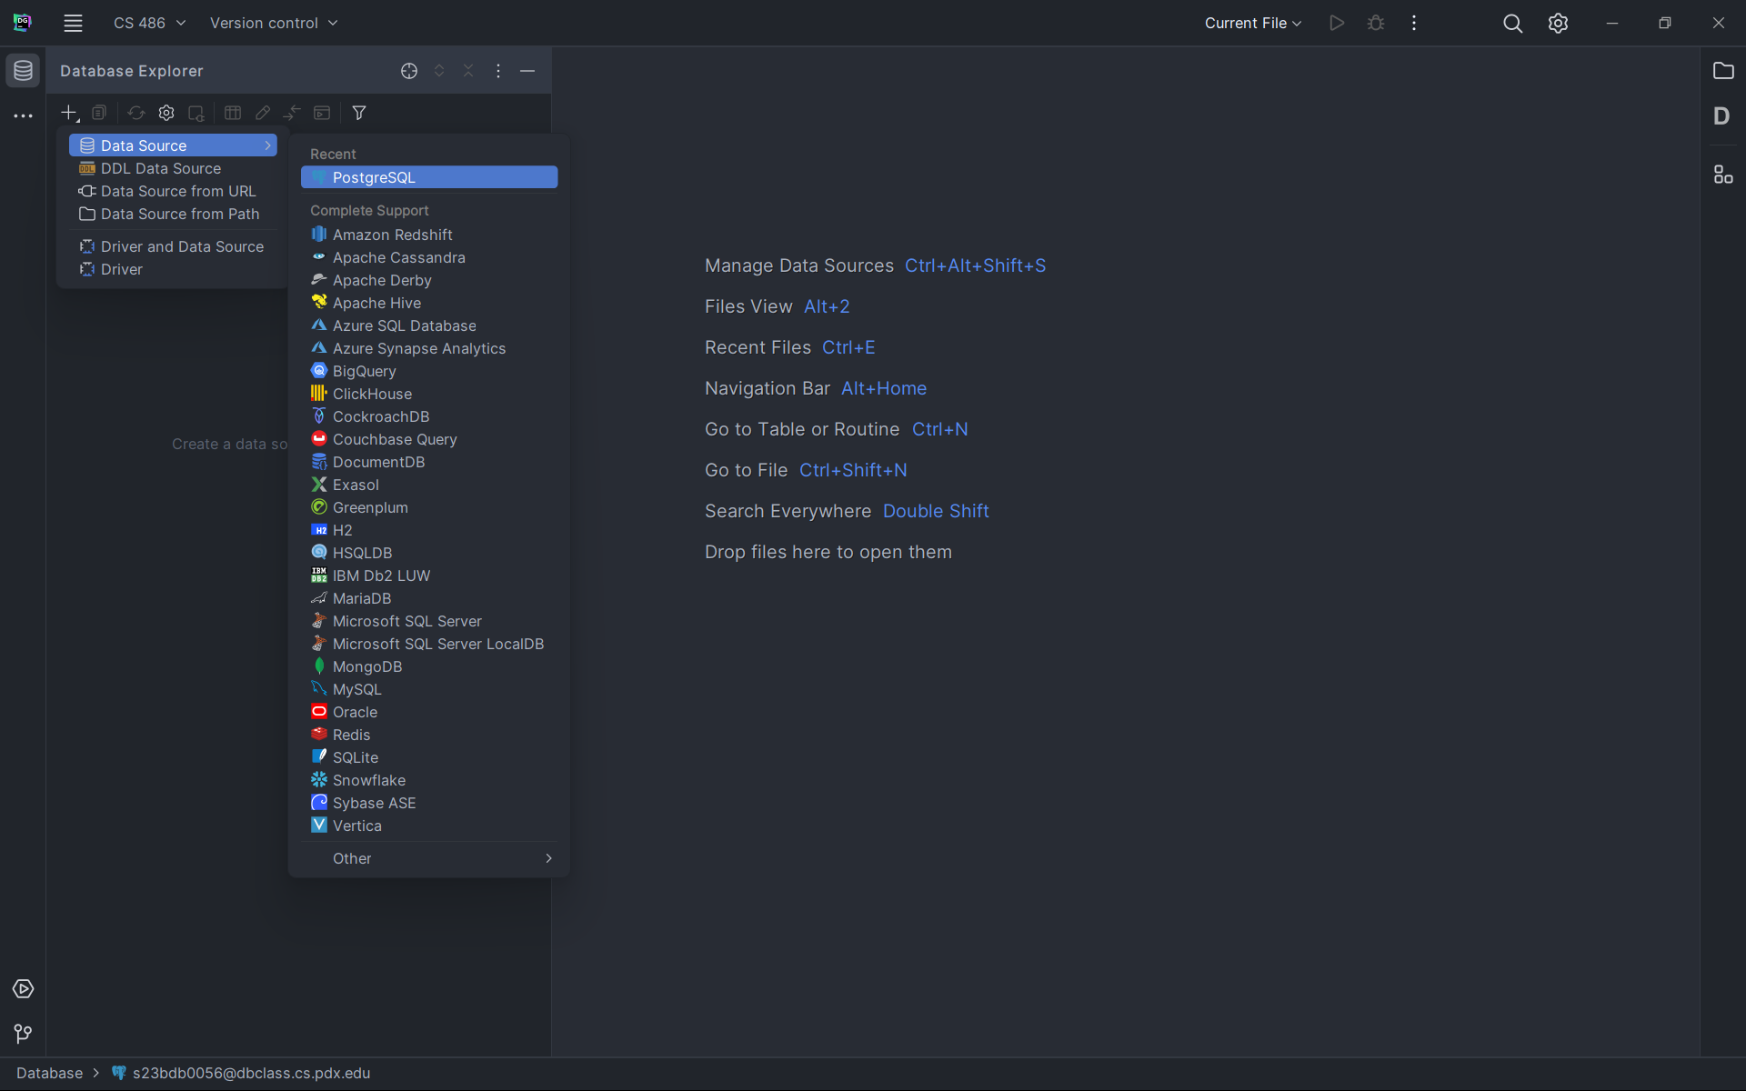The height and width of the screenshot is (1091, 1746).
Task: Open the Files tool window folder icon
Action: point(1723,71)
